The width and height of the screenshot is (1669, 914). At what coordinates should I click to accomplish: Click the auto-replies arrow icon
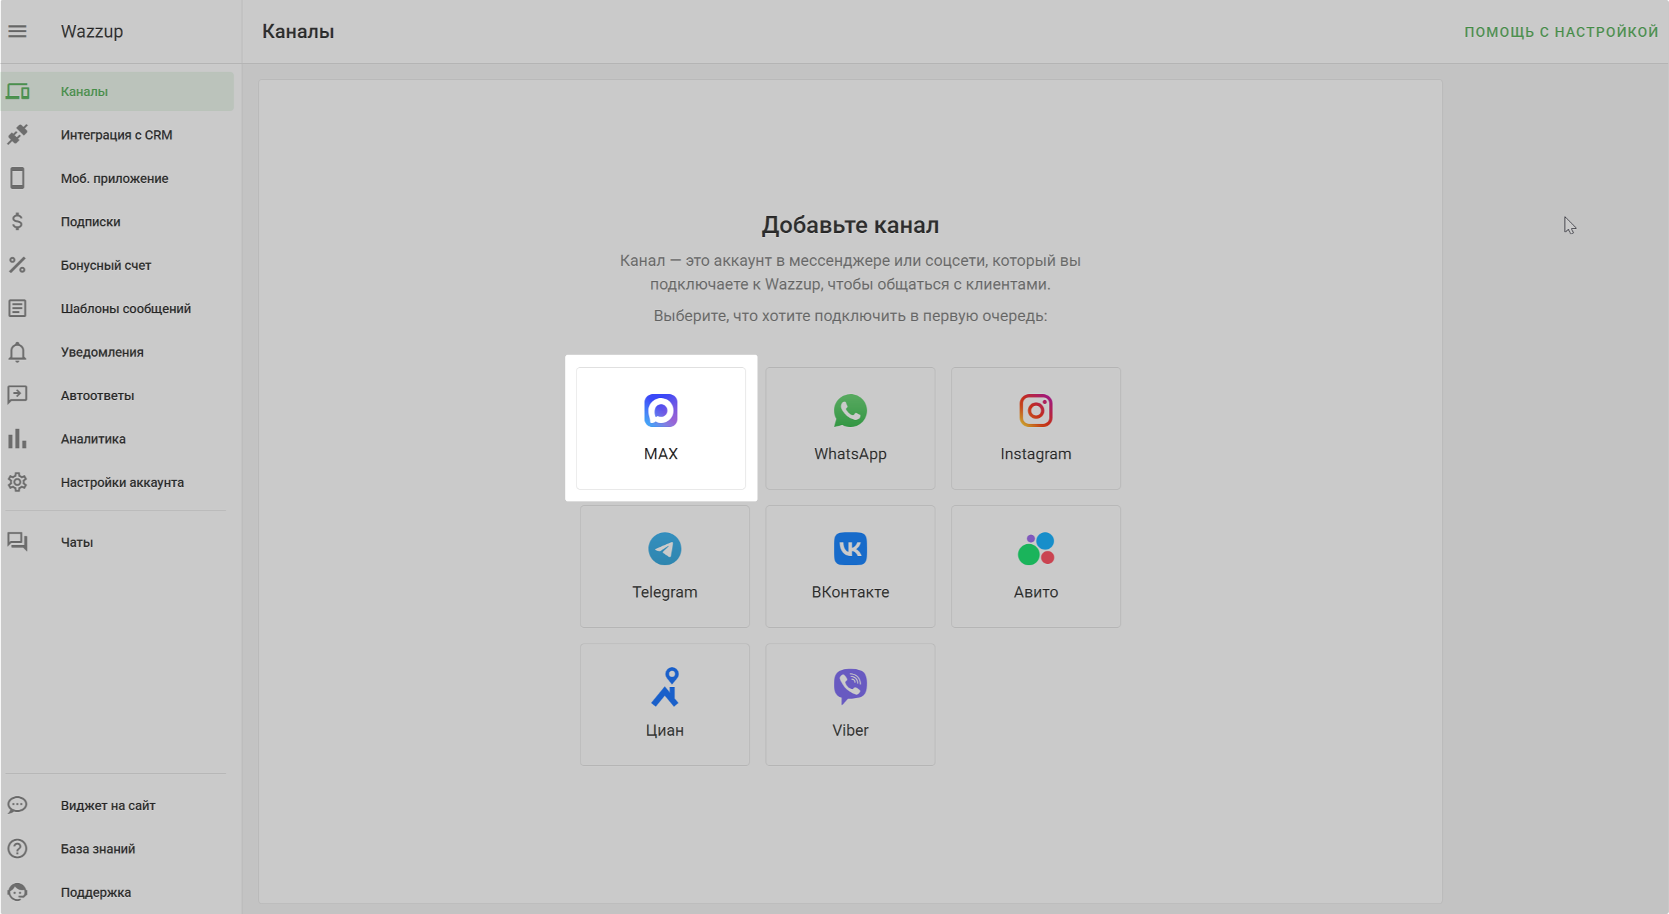pyautogui.click(x=18, y=395)
